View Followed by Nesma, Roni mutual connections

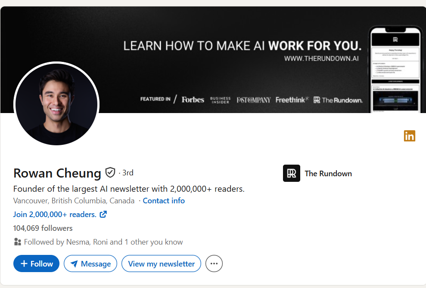click(x=103, y=242)
